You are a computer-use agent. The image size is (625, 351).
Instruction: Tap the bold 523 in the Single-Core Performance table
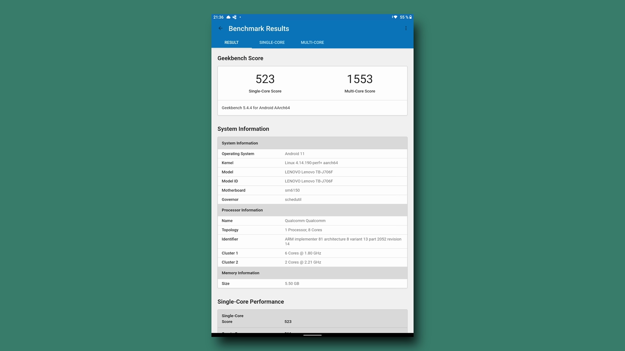pyautogui.click(x=288, y=322)
